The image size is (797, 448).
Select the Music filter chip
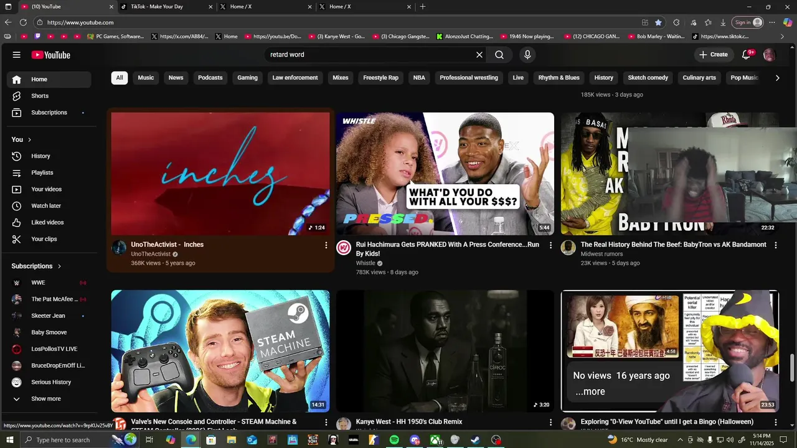[146, 78]
